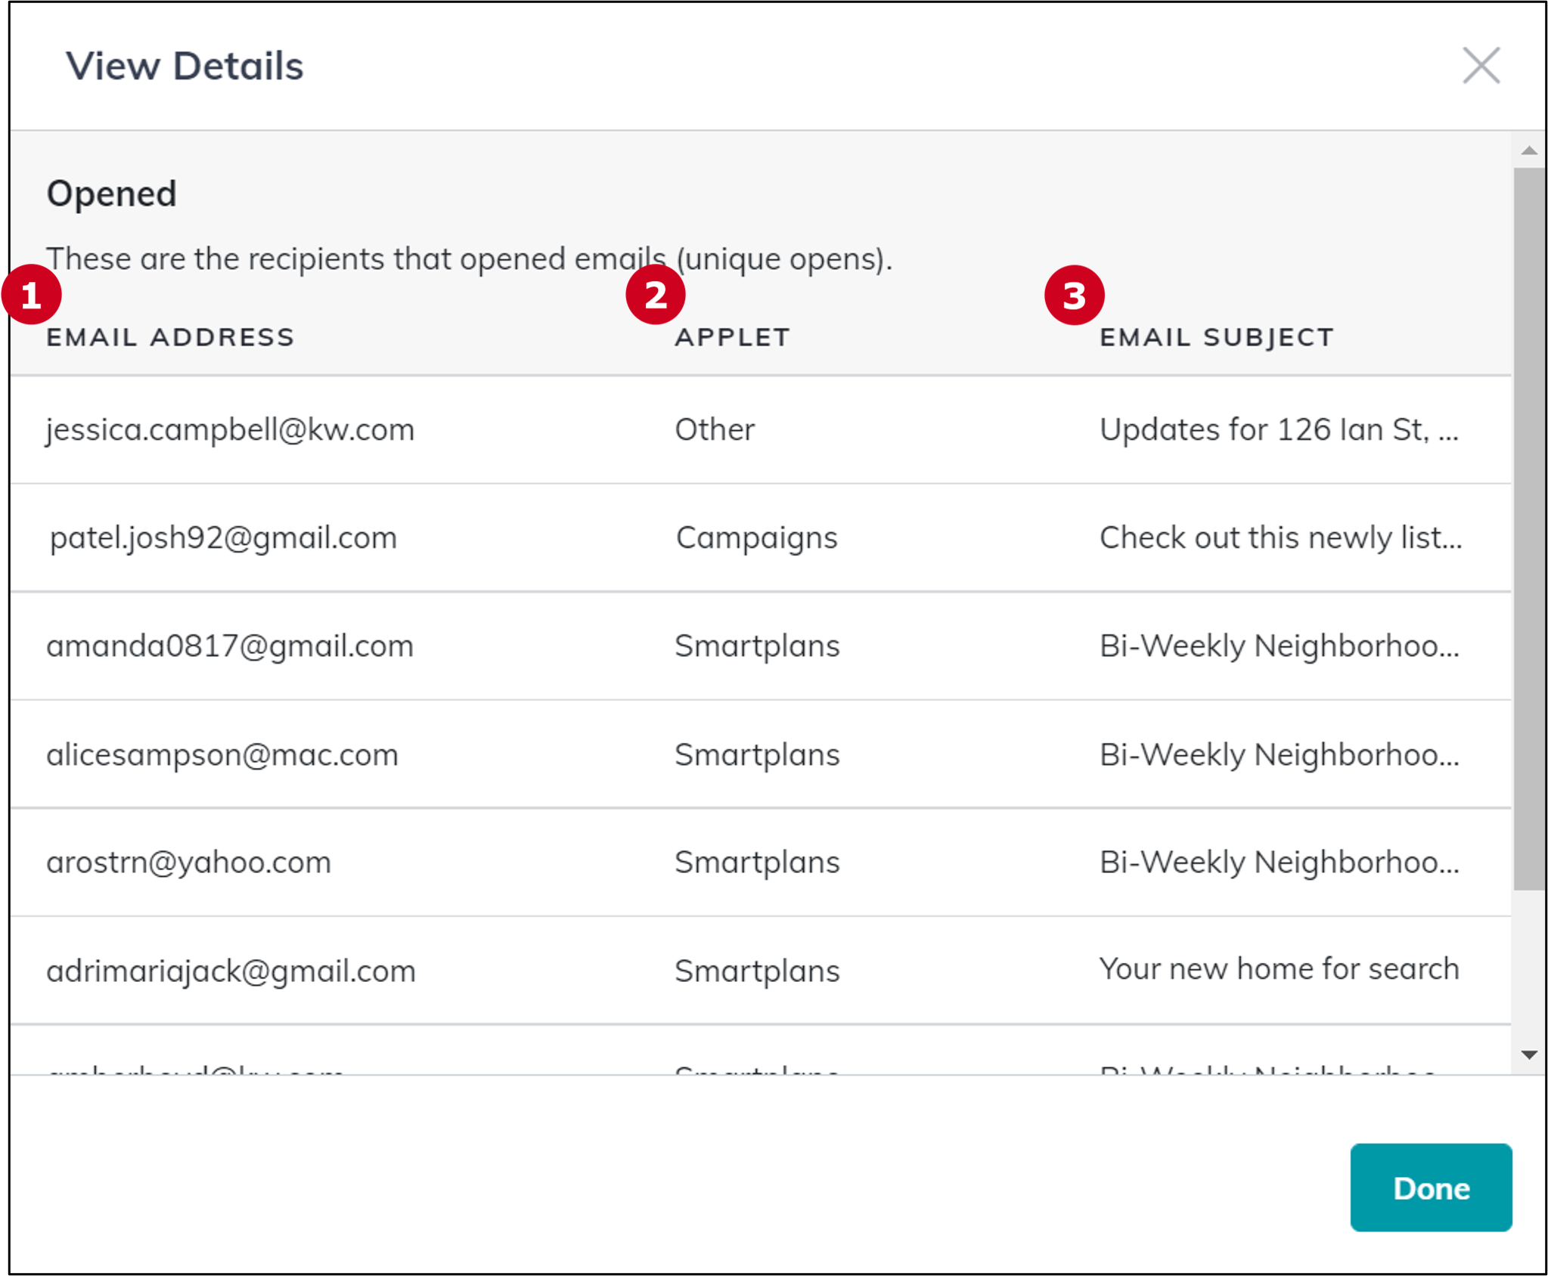Click Smartplans in the amanda0817 row

[x=757, y=646]
